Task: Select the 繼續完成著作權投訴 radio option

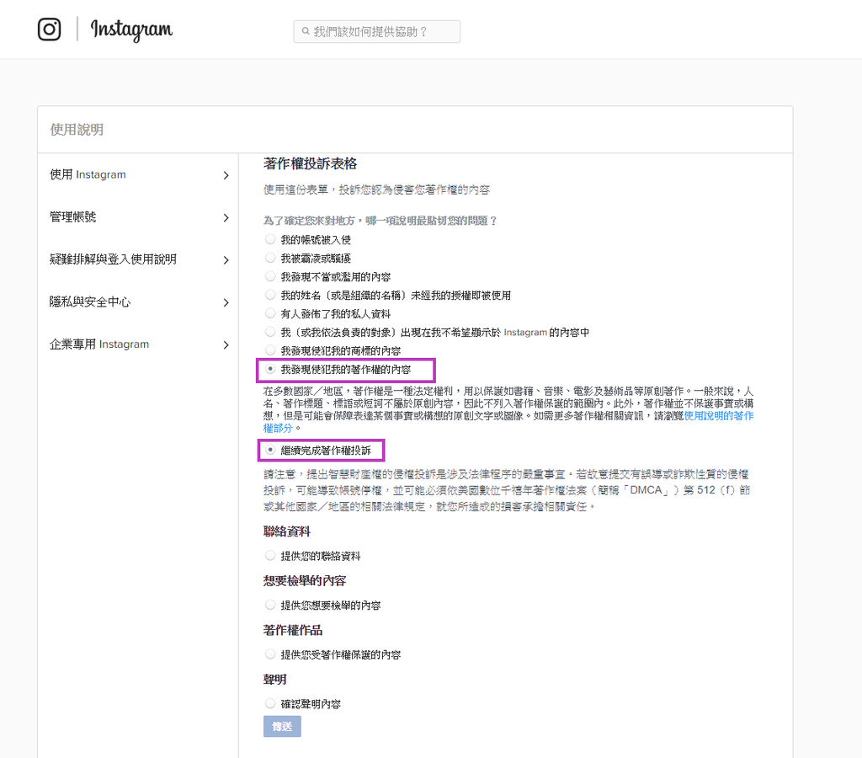Action: tap(270, 450)
